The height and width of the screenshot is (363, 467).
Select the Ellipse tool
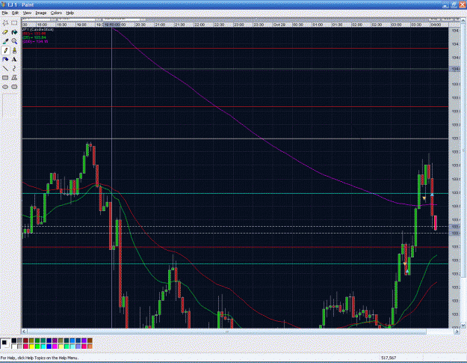point(5,87)
